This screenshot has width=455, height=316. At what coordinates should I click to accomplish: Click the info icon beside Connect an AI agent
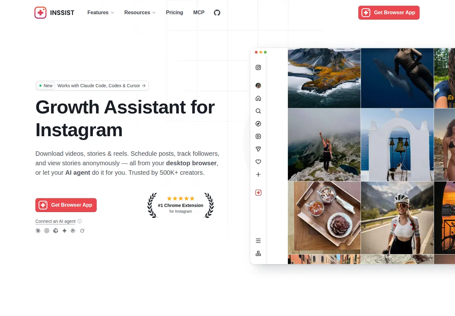click(80, 221)
